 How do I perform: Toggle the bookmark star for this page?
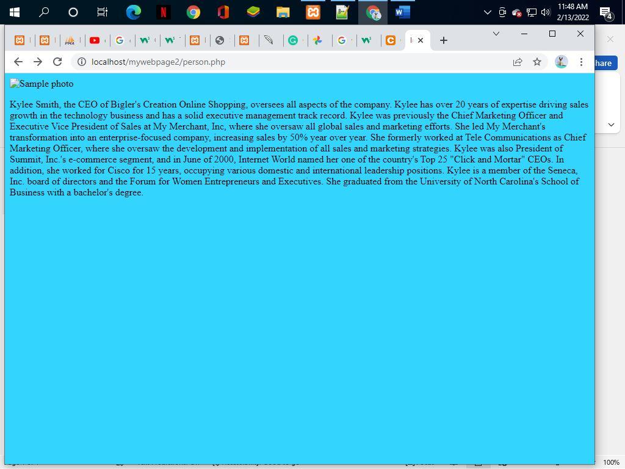[x=536, y=62]
